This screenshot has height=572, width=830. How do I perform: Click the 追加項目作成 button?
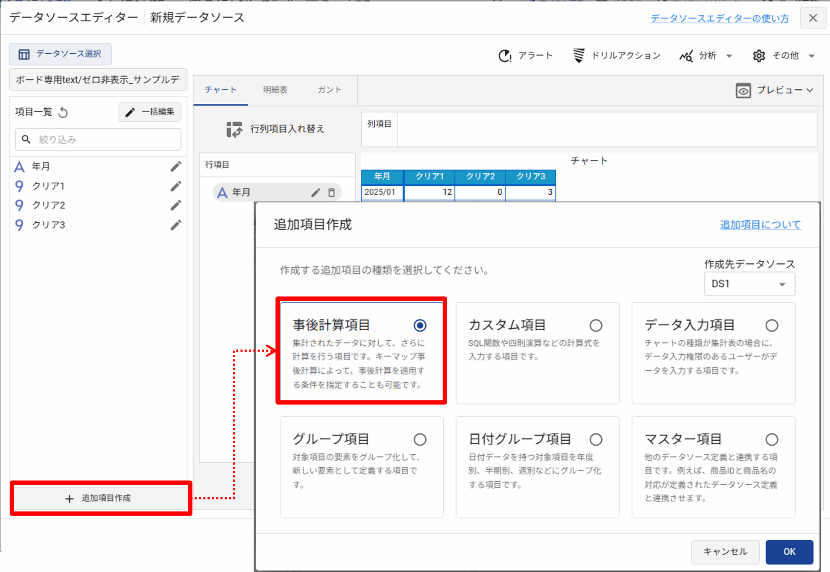pos(101,498)
